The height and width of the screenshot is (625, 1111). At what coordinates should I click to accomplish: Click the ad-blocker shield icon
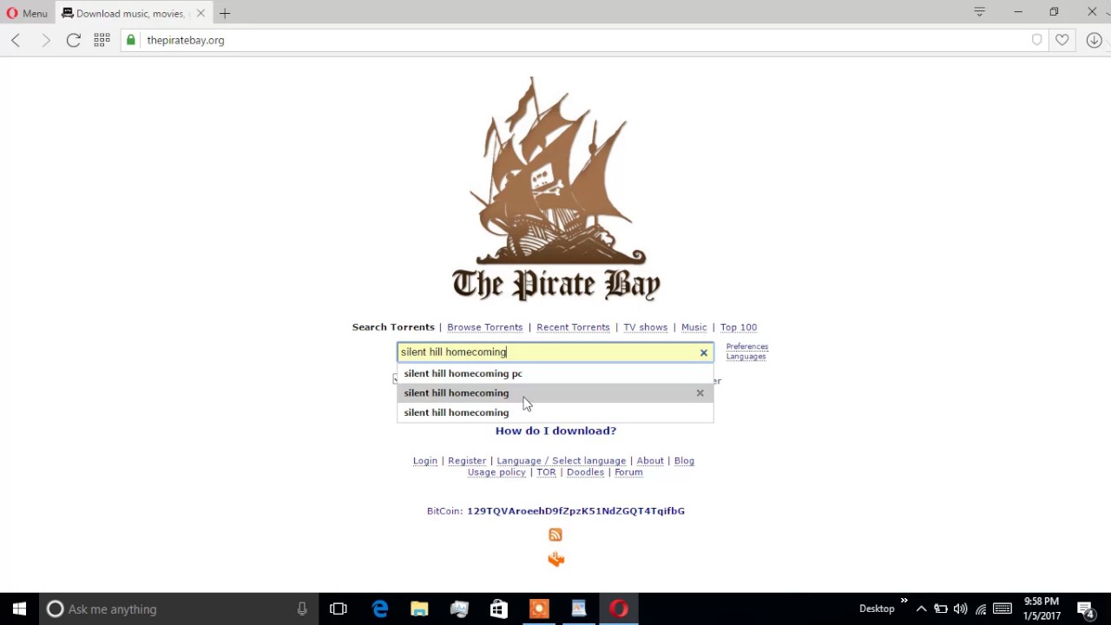click(x=1036, y=40)
